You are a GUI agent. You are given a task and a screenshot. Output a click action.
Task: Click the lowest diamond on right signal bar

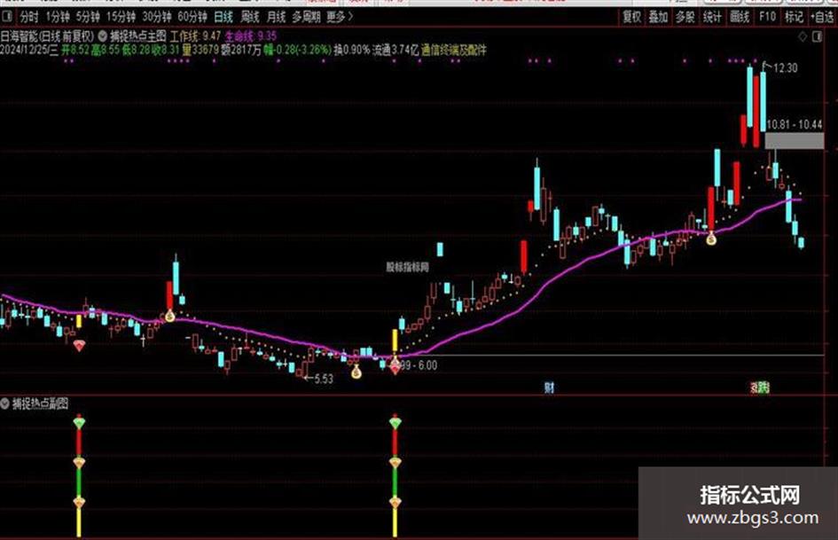395,503
